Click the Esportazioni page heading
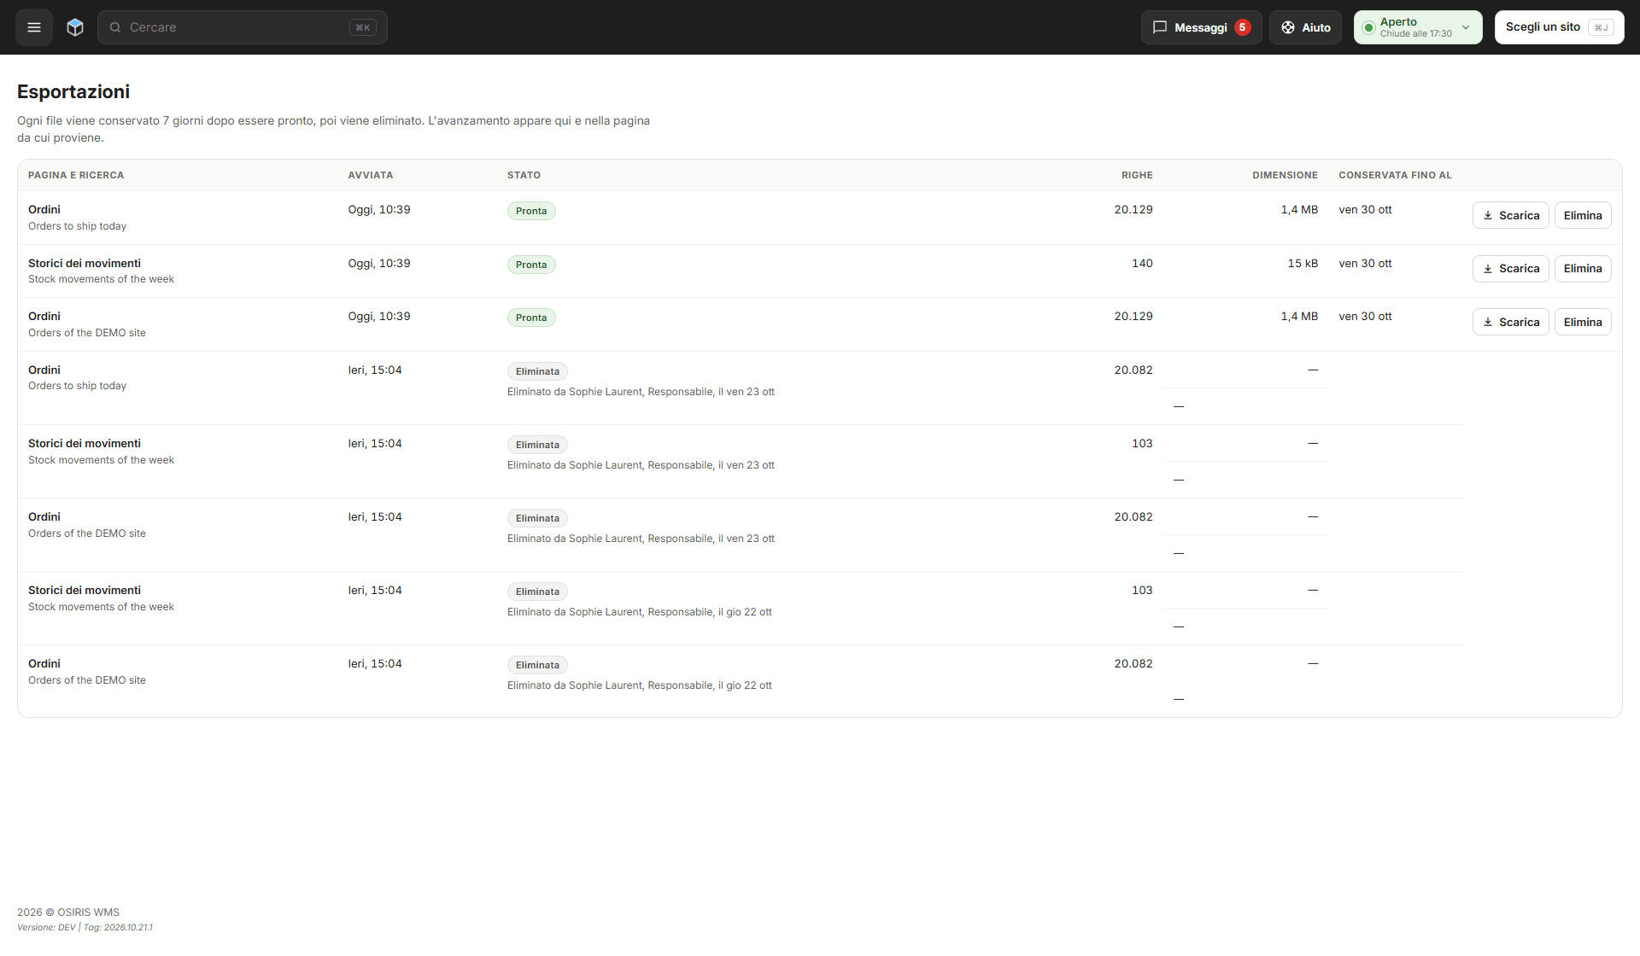This screenshot has width=1640, height=956. 73,91
